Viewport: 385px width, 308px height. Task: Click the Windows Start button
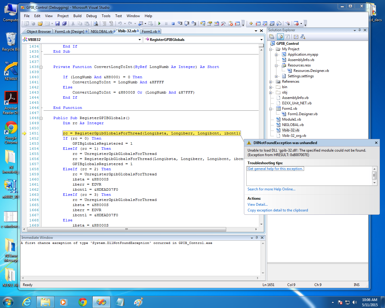click(8, 302)
